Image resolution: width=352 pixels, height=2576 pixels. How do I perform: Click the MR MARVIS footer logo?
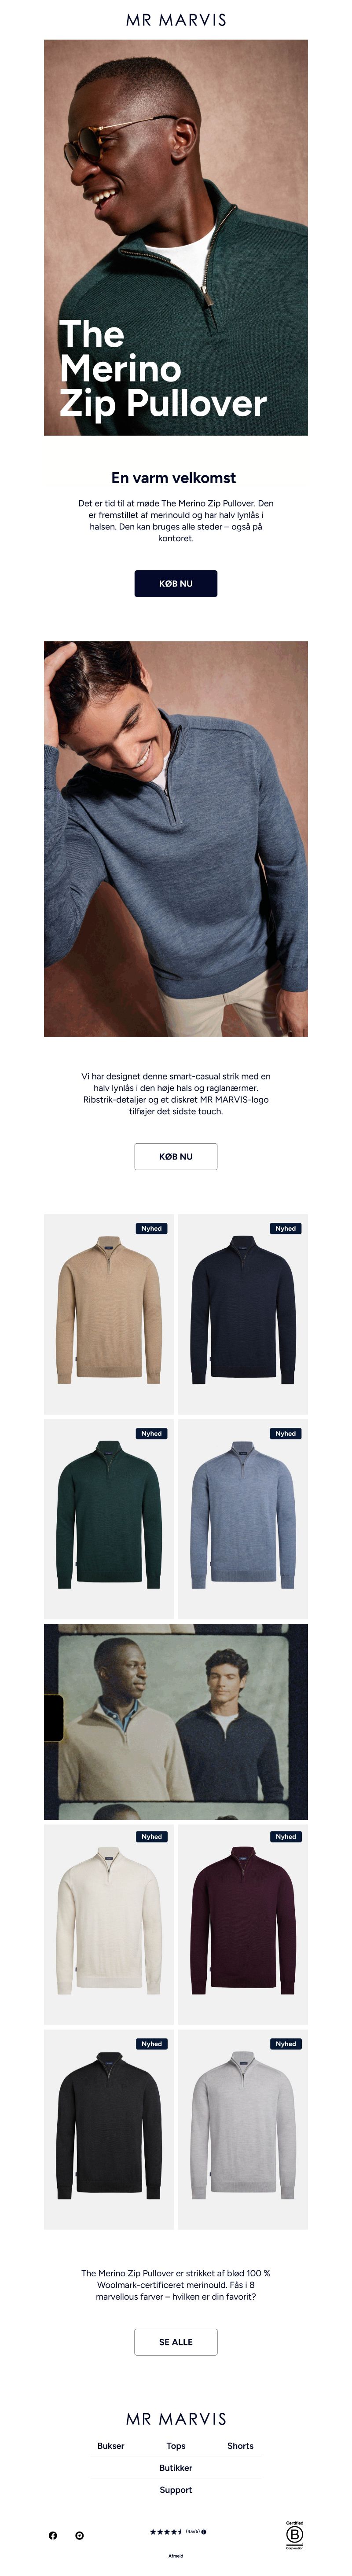tap(176, 2419)
